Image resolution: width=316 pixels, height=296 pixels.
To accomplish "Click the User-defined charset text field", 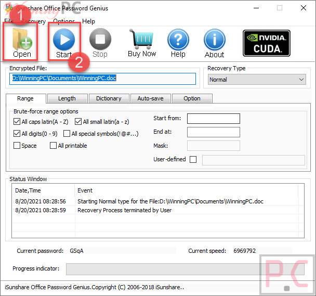I will (x=254, y=160).
